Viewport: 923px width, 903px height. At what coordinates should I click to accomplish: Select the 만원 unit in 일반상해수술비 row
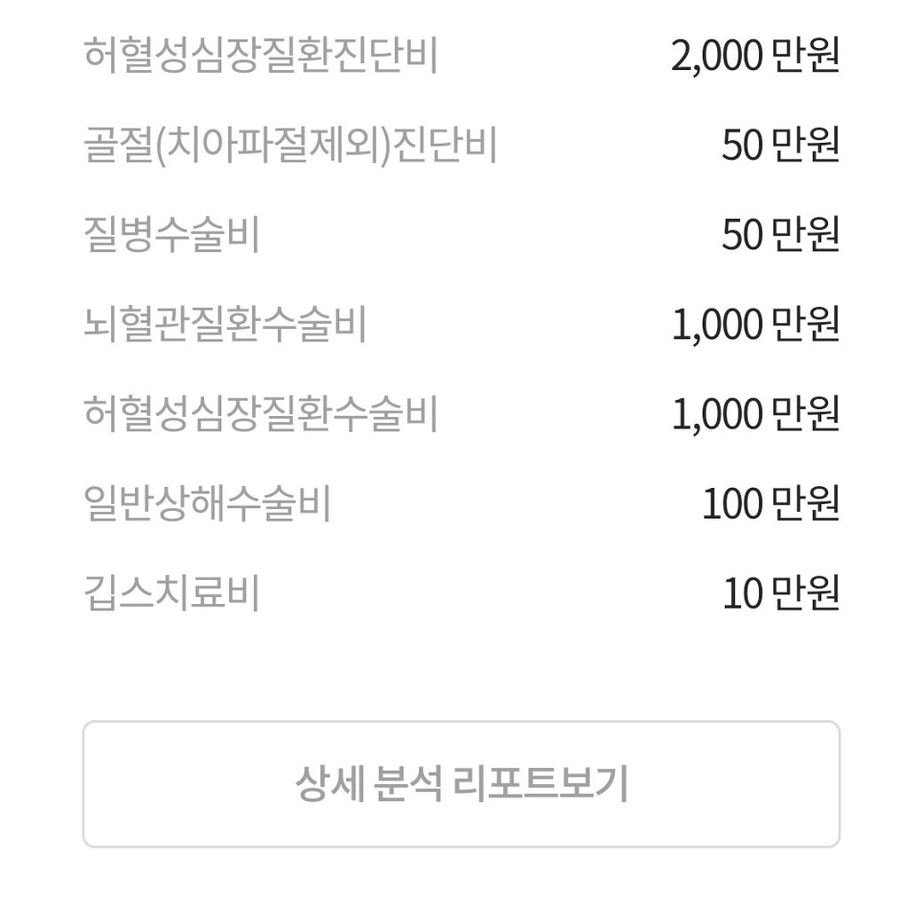pos(806,505)
